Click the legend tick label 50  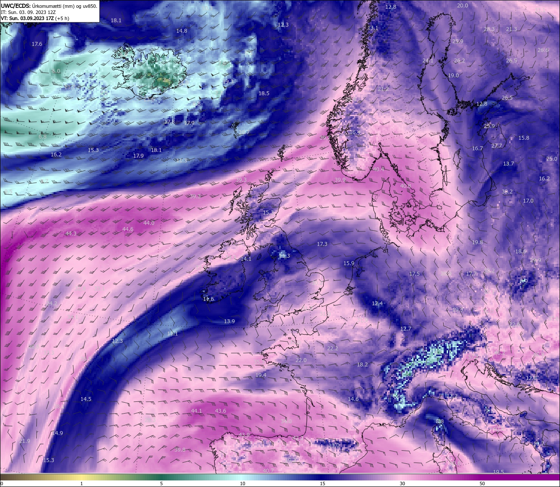pyautogui.click(x=482, y=484)
